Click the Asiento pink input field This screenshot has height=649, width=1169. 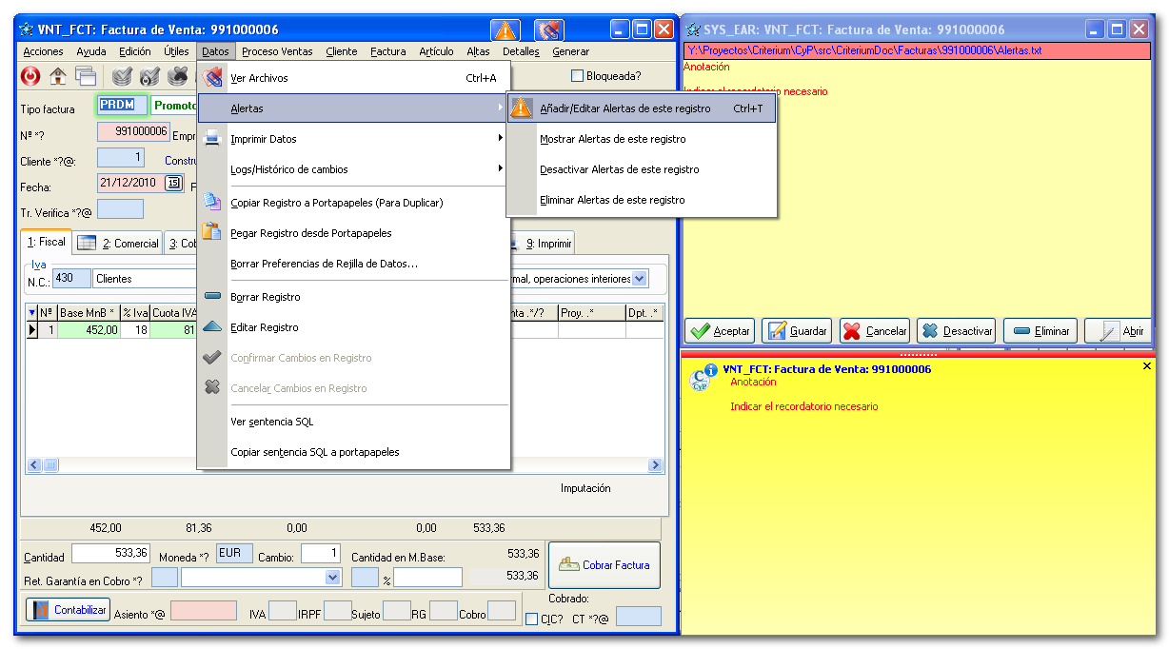[204, 611]
